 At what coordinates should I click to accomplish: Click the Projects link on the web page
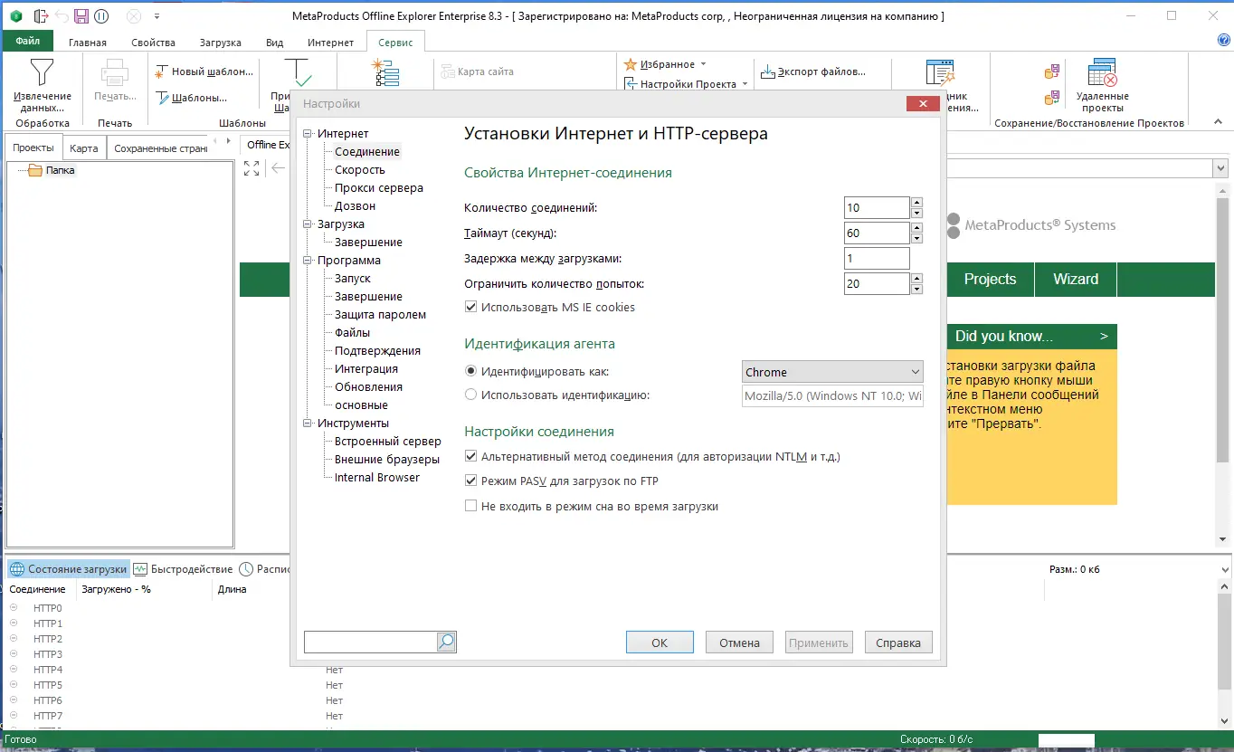(990, 280)
